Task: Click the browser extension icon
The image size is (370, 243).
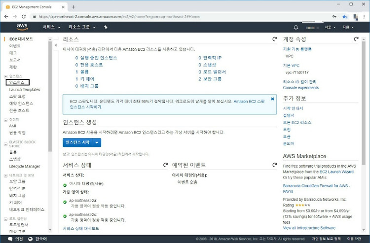Action: point(355,17)
